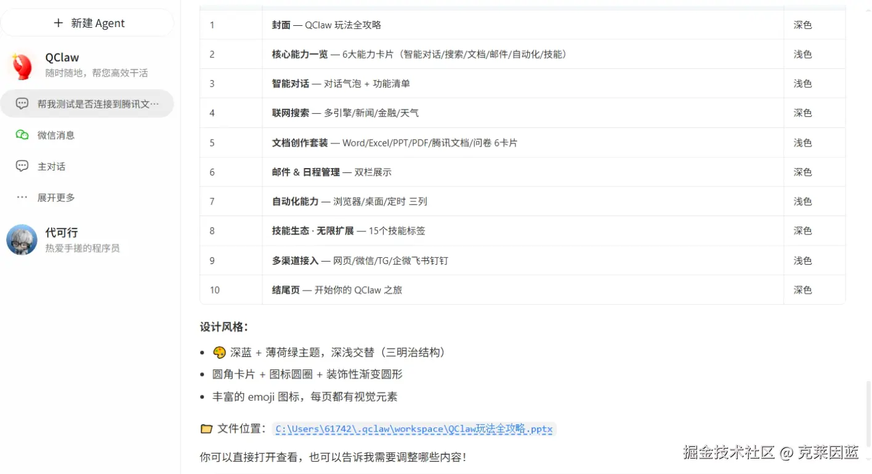Click the WeChat icon beside 微信消息
Screen dimensions: 872x474
tap(22, 135)
